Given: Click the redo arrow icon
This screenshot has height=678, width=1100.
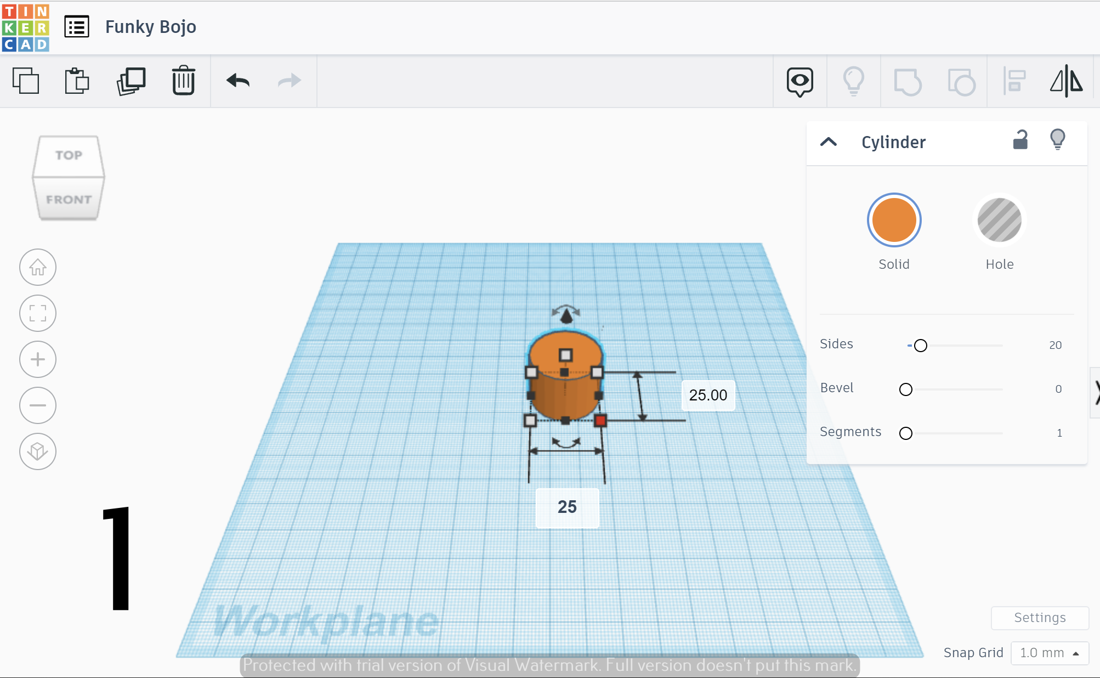Looking at the screenshot, I should pyautogui.click(x=290, y=80).
